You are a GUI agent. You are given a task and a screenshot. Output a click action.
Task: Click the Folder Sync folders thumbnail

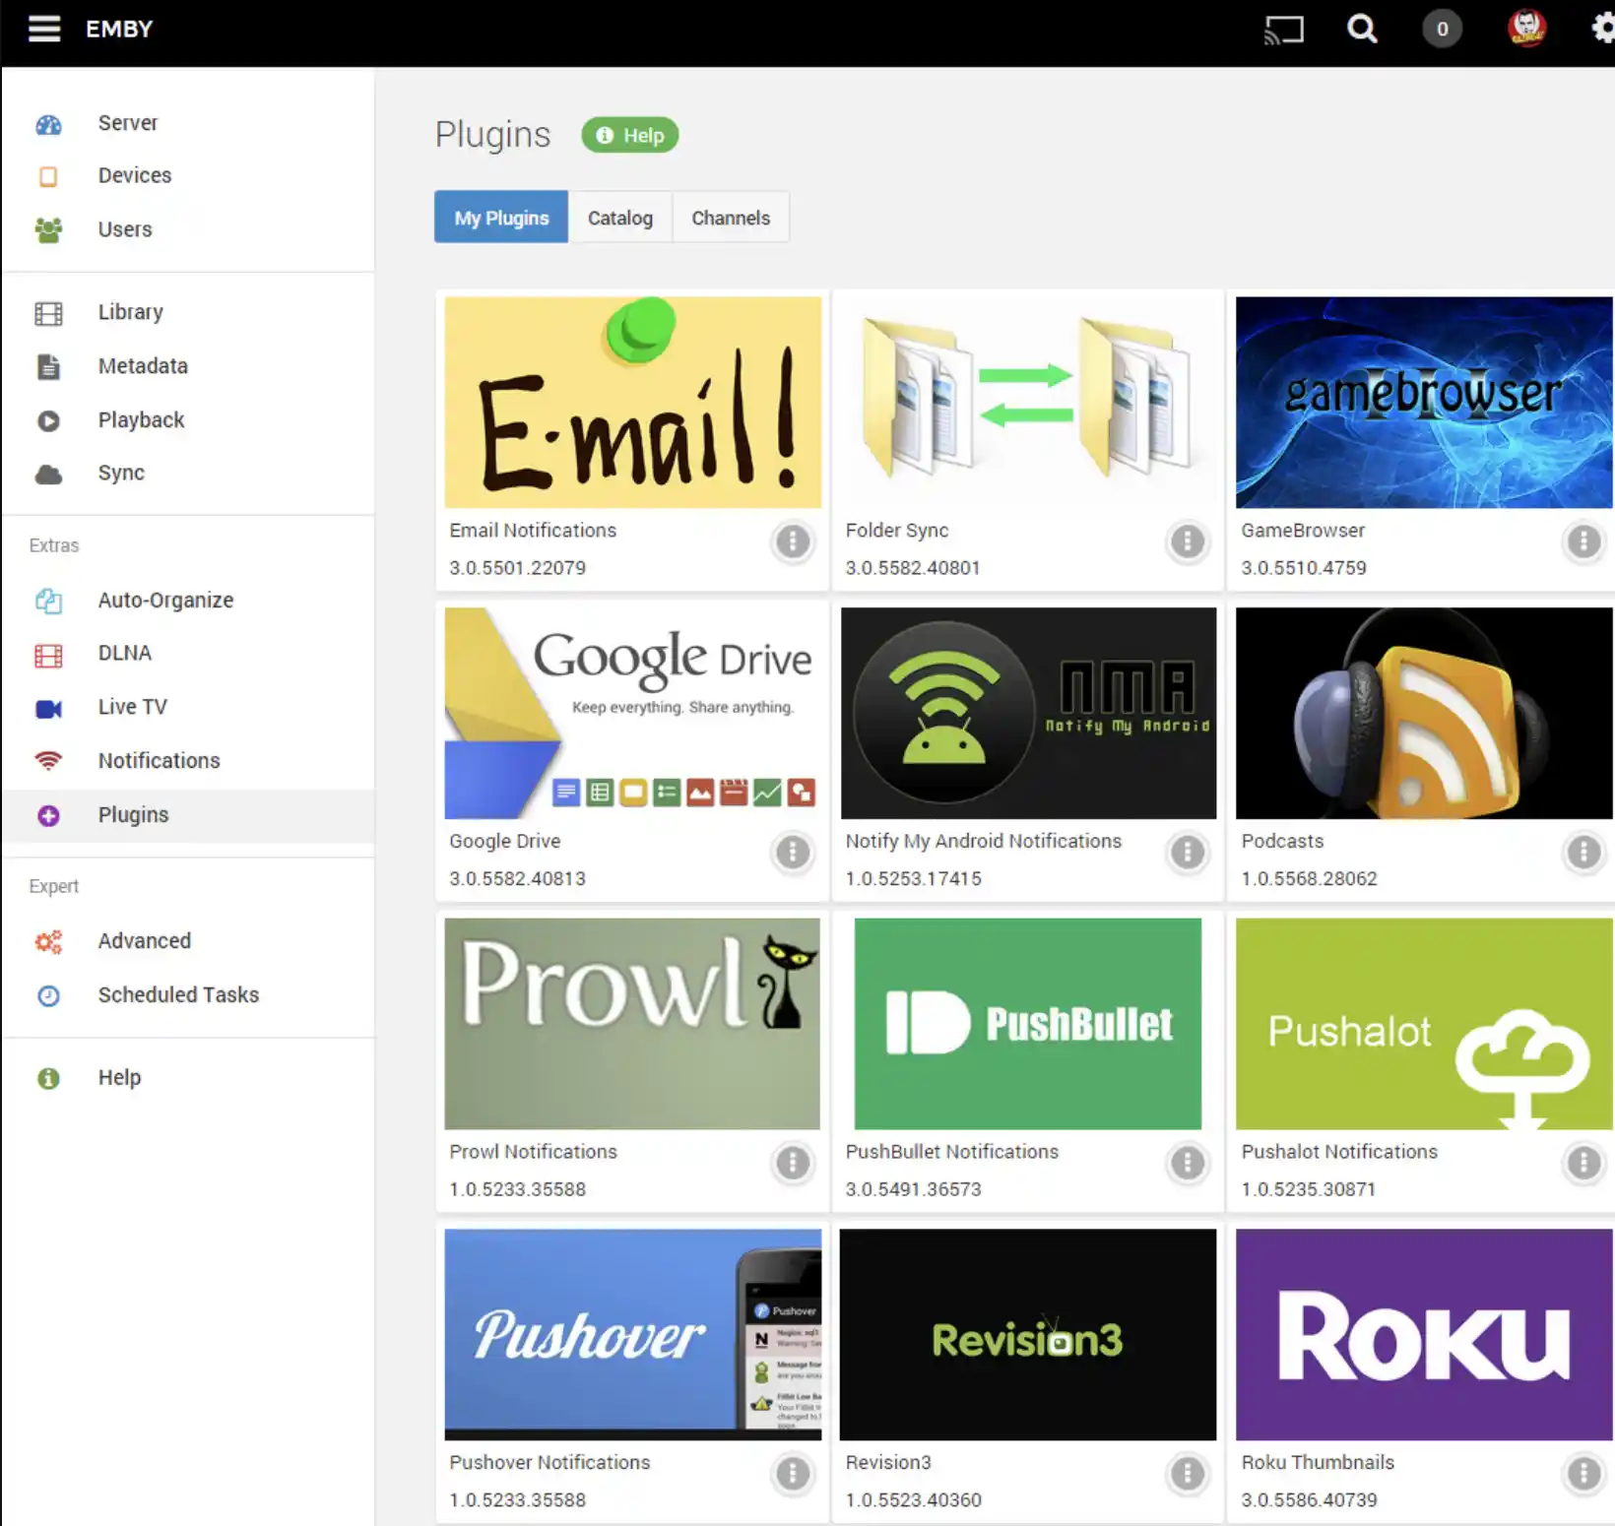pos(1028,403)
